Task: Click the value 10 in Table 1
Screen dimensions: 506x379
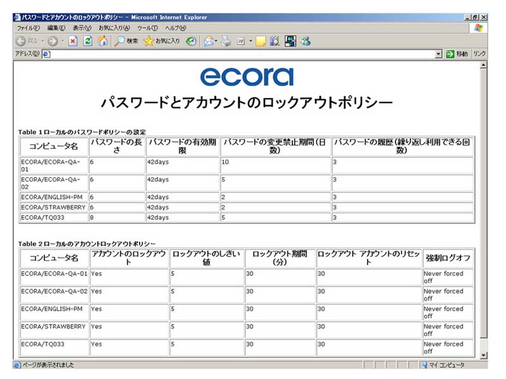Action: click(225, 162)
